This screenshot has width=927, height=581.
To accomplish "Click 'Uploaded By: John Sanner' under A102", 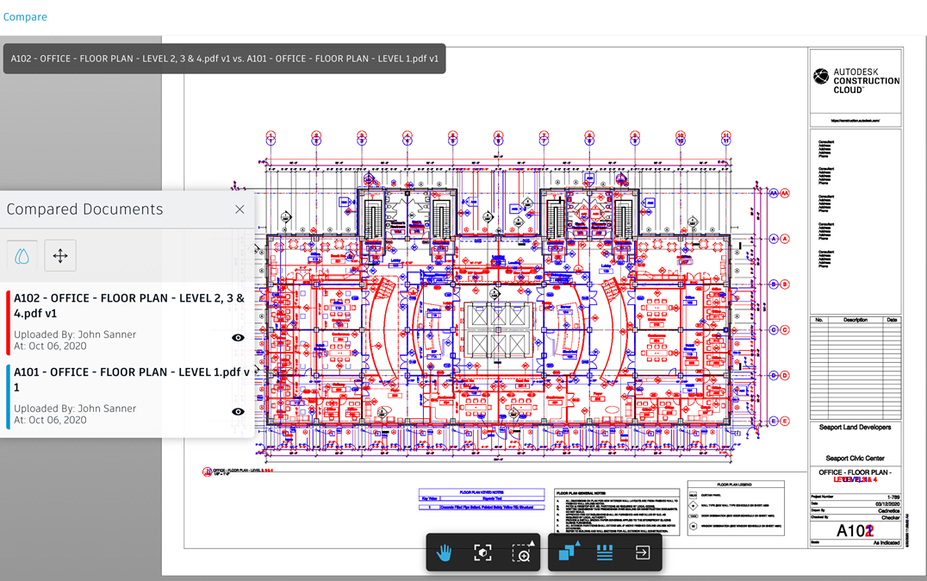I will tap(75, 334).
